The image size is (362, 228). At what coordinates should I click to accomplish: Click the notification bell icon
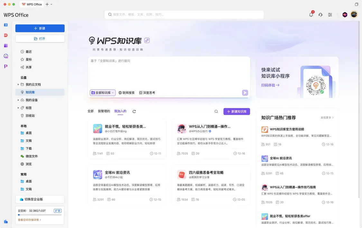click(x=311, y=14)
